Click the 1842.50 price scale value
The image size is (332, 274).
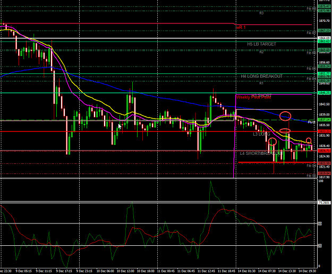[x=324, y=104]
